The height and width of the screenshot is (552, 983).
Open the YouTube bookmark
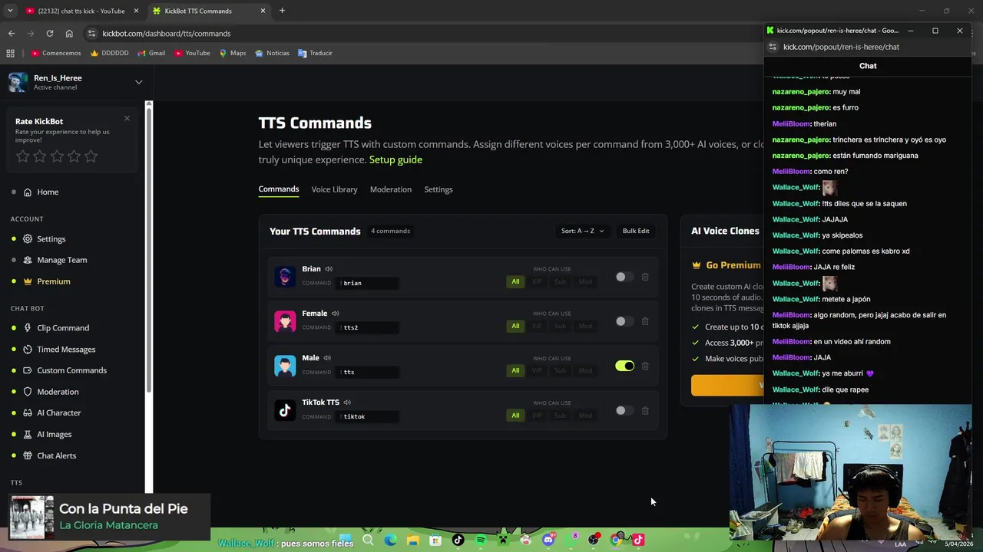[x=192, y=53]
